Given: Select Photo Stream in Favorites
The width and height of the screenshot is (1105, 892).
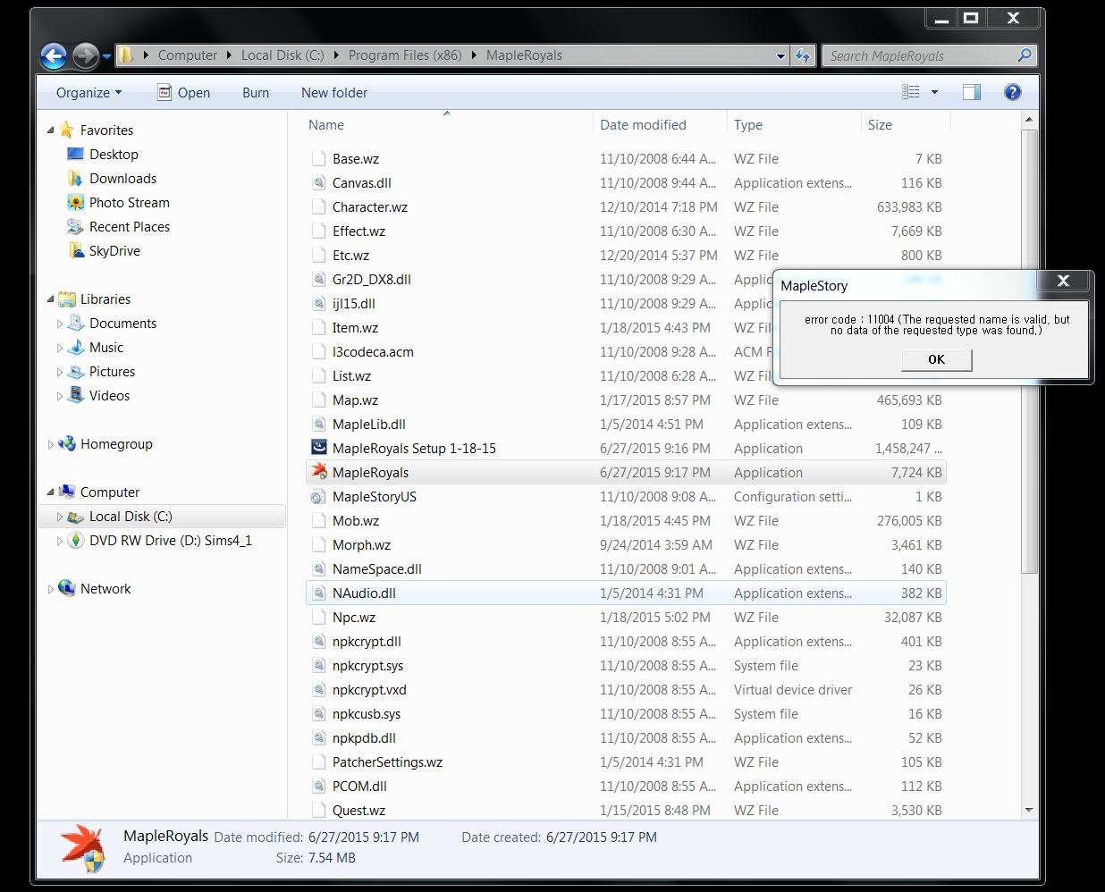Looking at the screenshot, I should tap(129, 203).
